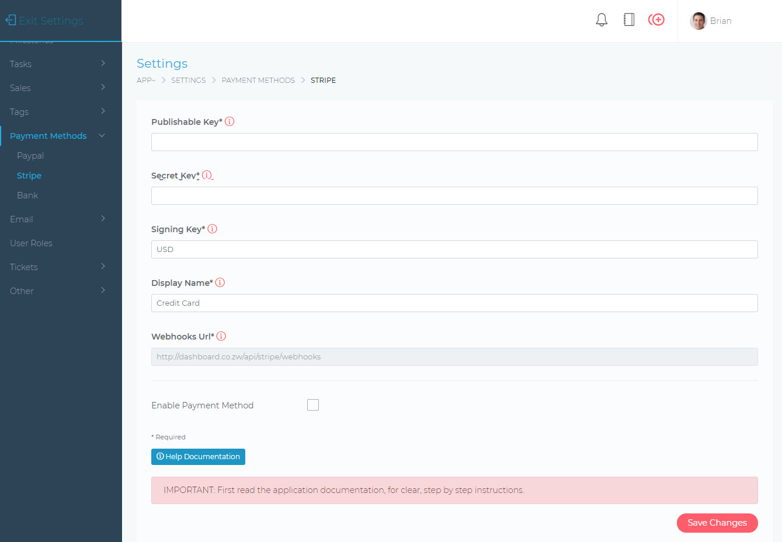Click the info icon beside Secret Key
This screenshot has height=542, width=782.
tap(207, 174)
